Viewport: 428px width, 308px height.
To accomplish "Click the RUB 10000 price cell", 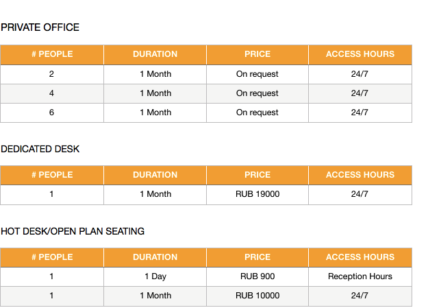I will tap(257, 296).
